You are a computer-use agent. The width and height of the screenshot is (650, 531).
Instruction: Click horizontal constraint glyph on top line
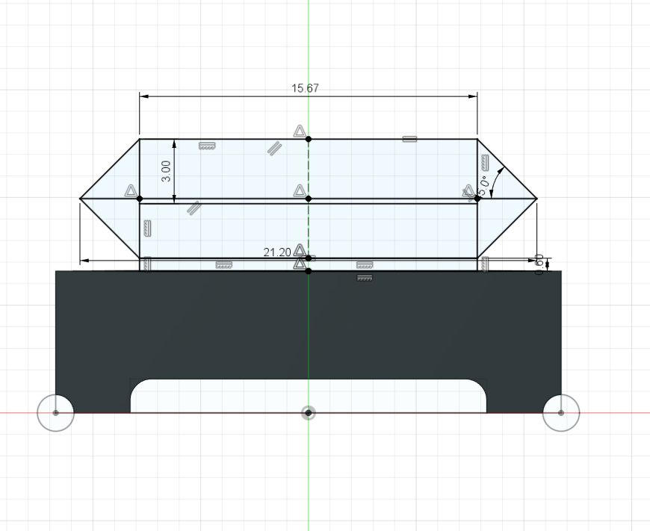click(409, 139)
